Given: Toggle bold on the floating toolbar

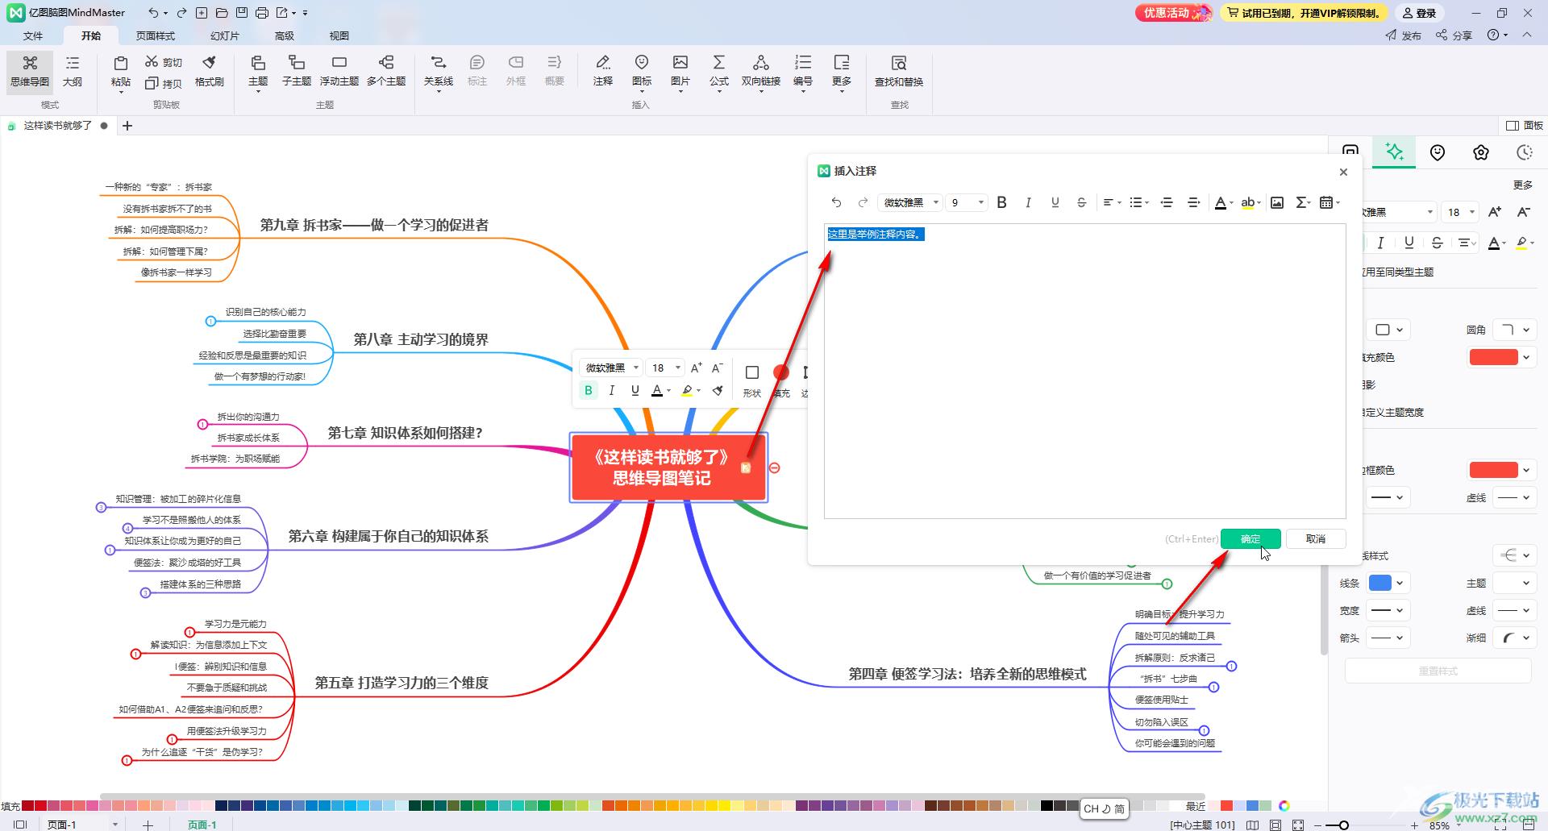Looking at the screenshot, I should click(589, 390).
